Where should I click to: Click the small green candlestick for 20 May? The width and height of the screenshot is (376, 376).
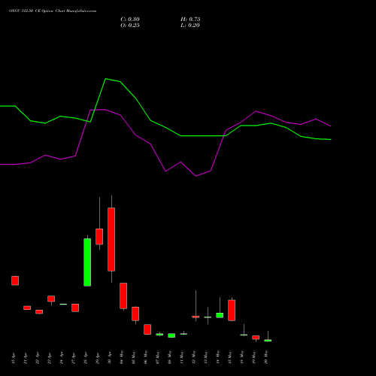pyautogui.click(x=268, y=340)
